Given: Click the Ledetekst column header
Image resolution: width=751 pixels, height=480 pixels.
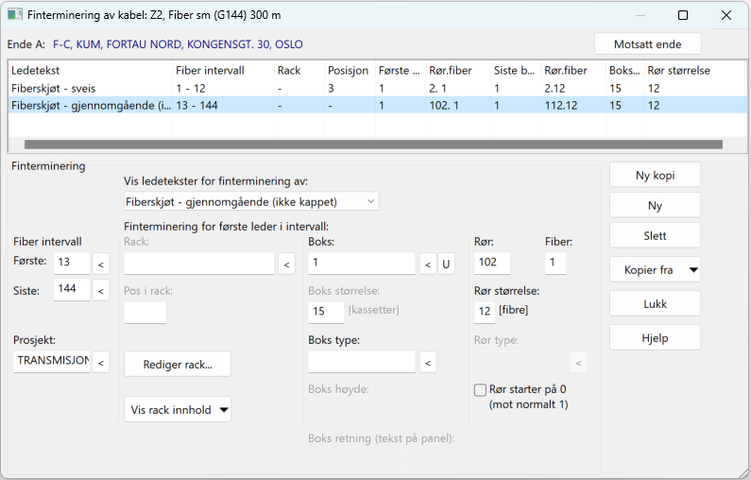Looking at the screenshot, I should 91,71.
